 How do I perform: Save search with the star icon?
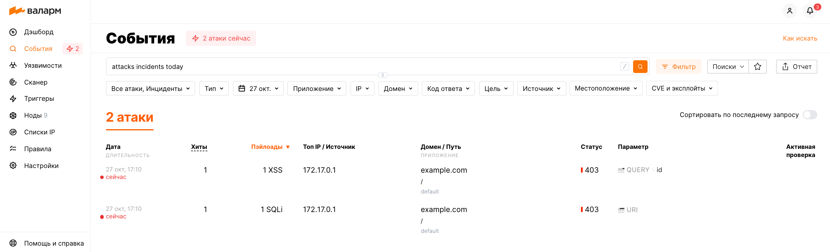click(757, 67)
